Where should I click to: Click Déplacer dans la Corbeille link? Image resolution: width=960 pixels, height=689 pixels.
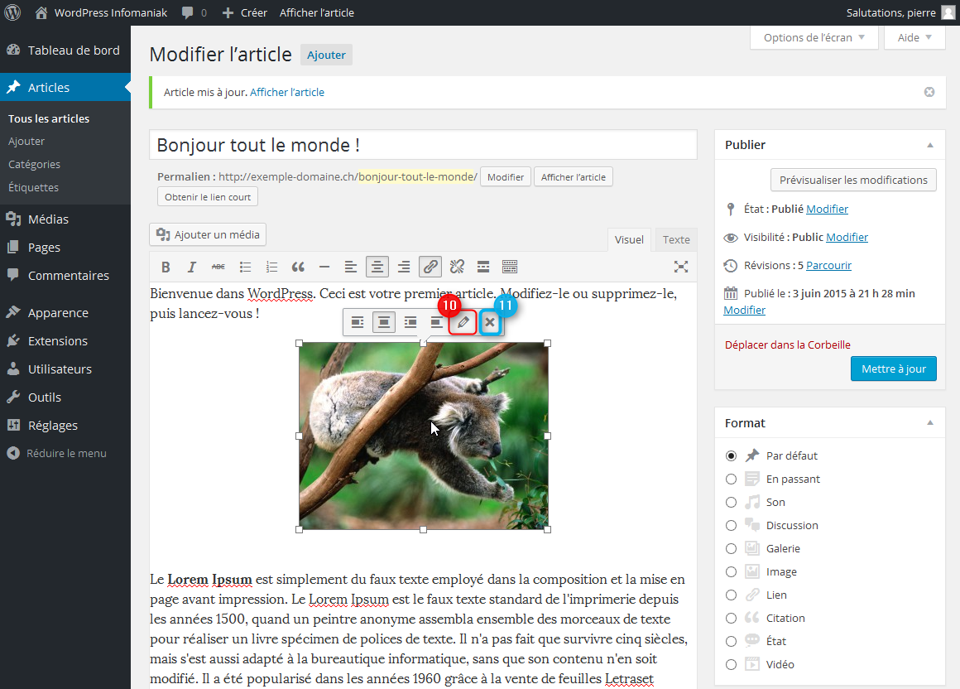787,344
